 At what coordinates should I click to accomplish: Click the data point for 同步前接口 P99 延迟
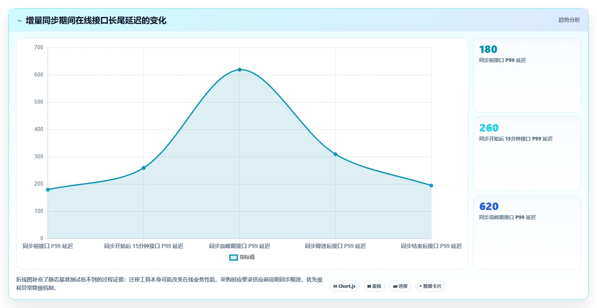[x=48, y=190]
